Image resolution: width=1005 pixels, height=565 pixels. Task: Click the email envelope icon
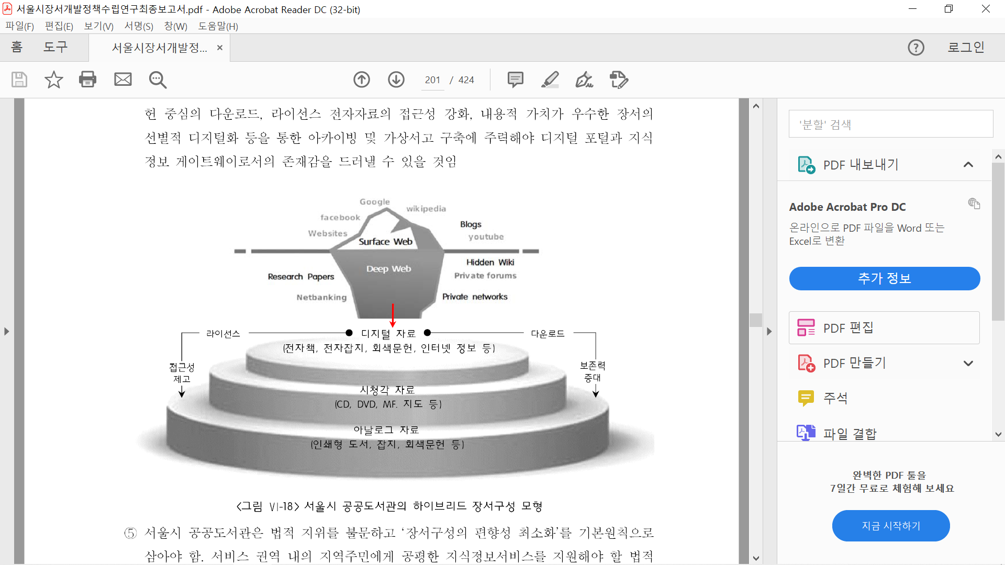123,80
